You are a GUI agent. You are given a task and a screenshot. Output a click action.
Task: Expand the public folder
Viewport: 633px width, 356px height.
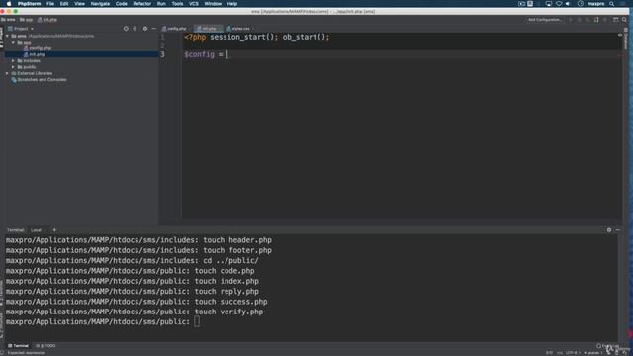pyautogui.click(x=13, y=67)
